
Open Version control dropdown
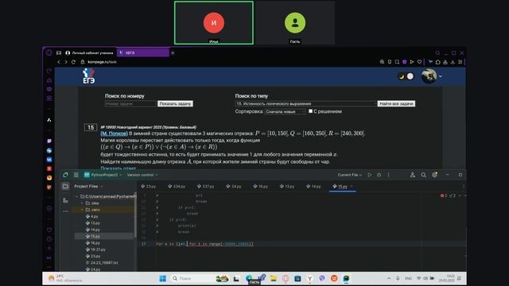[142, 175]
